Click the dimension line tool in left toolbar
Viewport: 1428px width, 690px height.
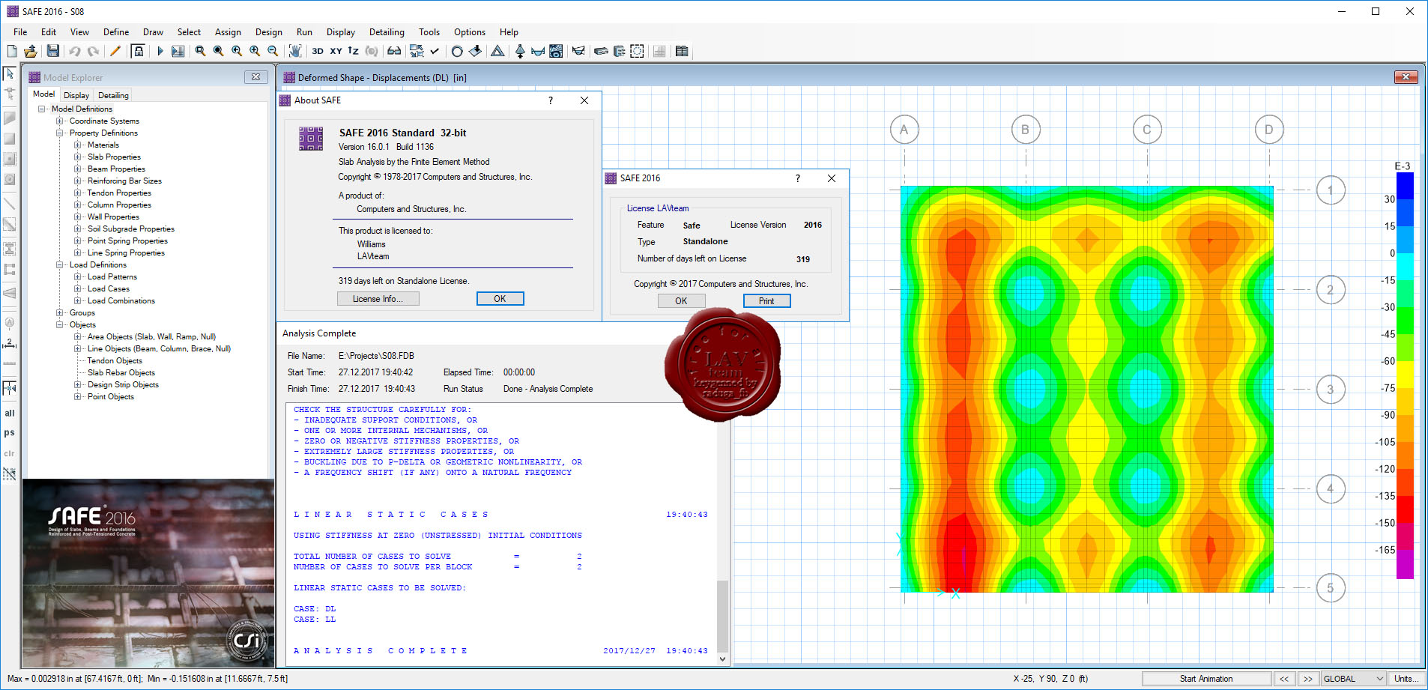10,343
